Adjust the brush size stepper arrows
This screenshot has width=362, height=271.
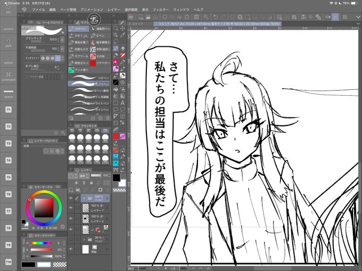pyautogui.click(x=58, y=40)
